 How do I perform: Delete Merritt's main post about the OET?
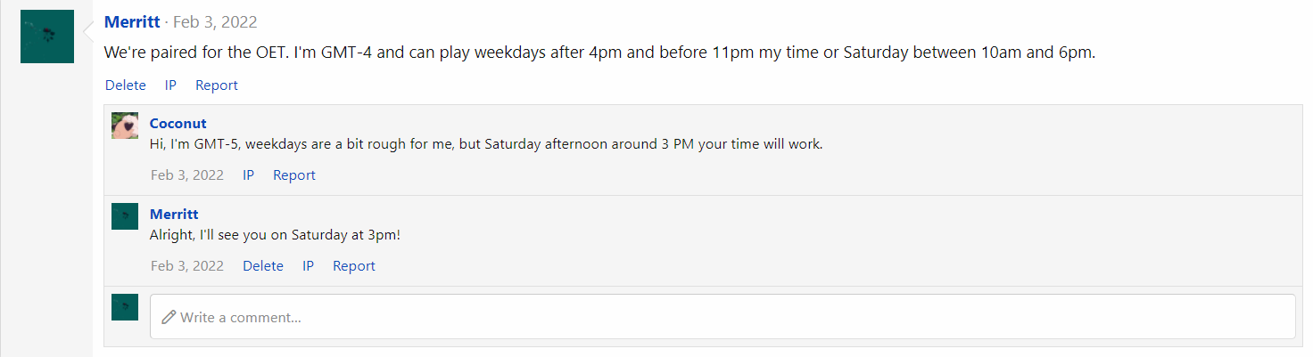point(125,85)
